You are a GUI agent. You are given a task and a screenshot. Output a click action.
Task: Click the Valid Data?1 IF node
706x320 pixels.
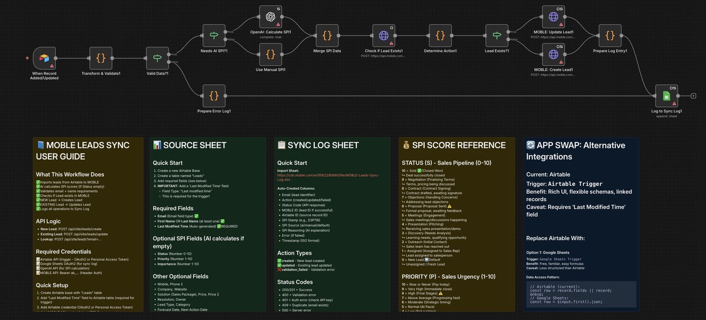tap(157, 58)
